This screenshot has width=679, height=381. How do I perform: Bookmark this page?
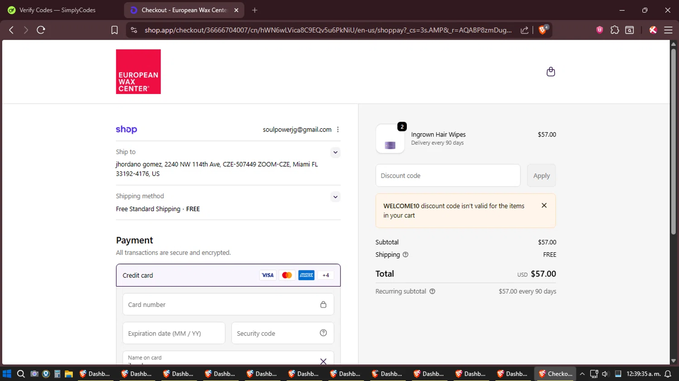pos(115,30)
